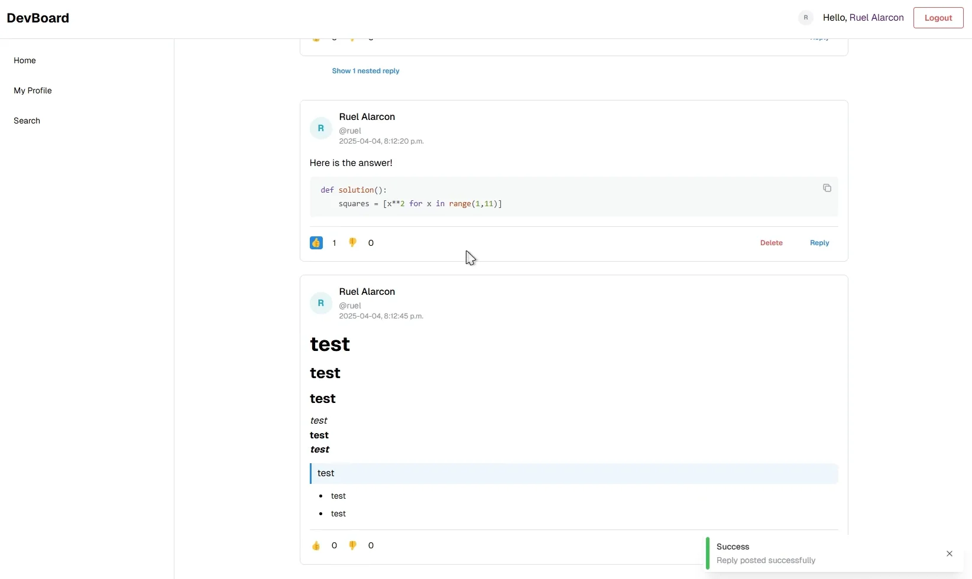Click the avatar on the test comment
The image size is (972, 579).
click(x=320, y=302)
